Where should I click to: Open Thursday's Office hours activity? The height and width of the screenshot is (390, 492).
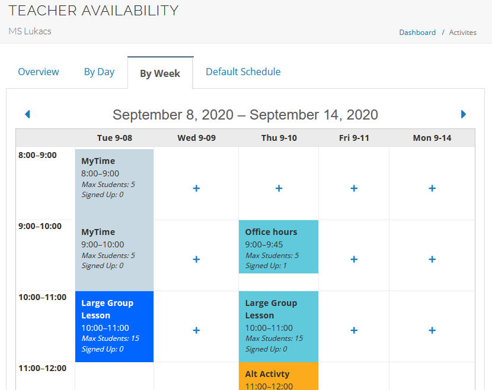pos(279,247)
